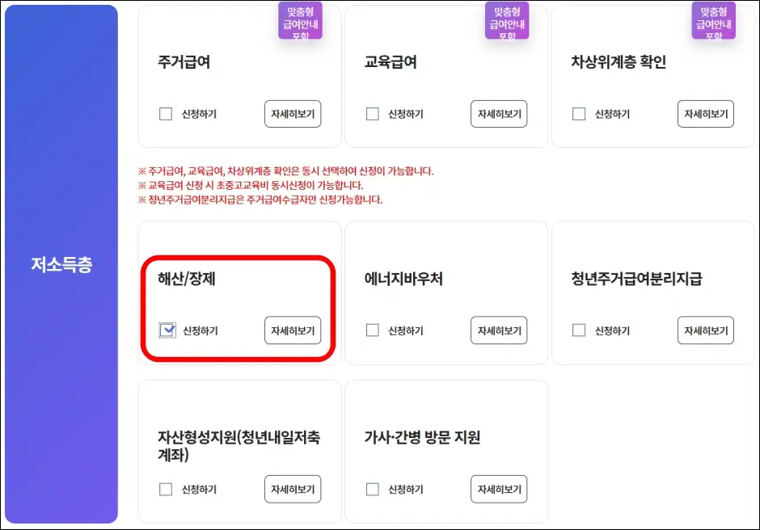This screenshot has height=530, width=760.
Task: Uncheck 신청하기 for 해산/장제
Action: pyautogui.click(x=167, y=330)
